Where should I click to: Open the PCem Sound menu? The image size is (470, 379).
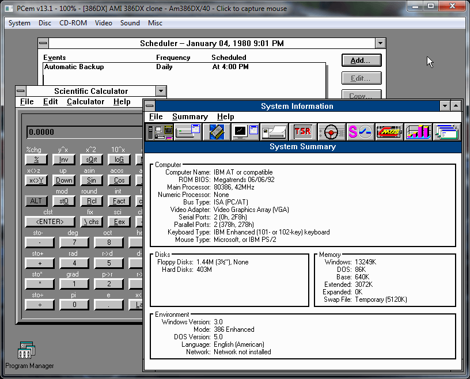tap(130, 23)
